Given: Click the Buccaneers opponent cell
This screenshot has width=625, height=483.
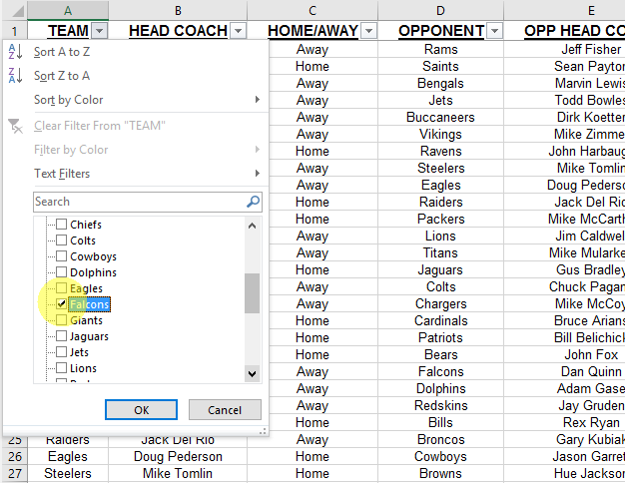Looking at the screenshot, I should pos(440,117).
